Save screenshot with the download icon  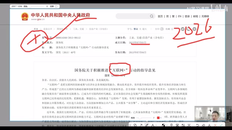click(209, 125)
